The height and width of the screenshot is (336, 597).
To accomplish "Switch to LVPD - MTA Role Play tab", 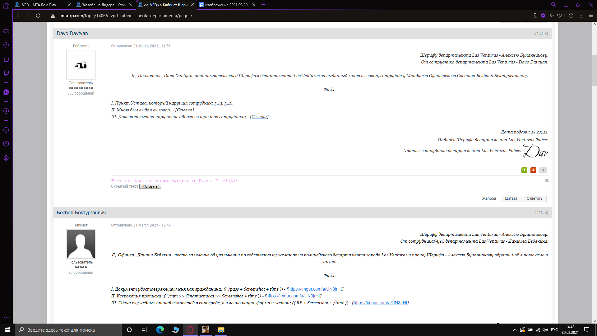I will point(38,5).
